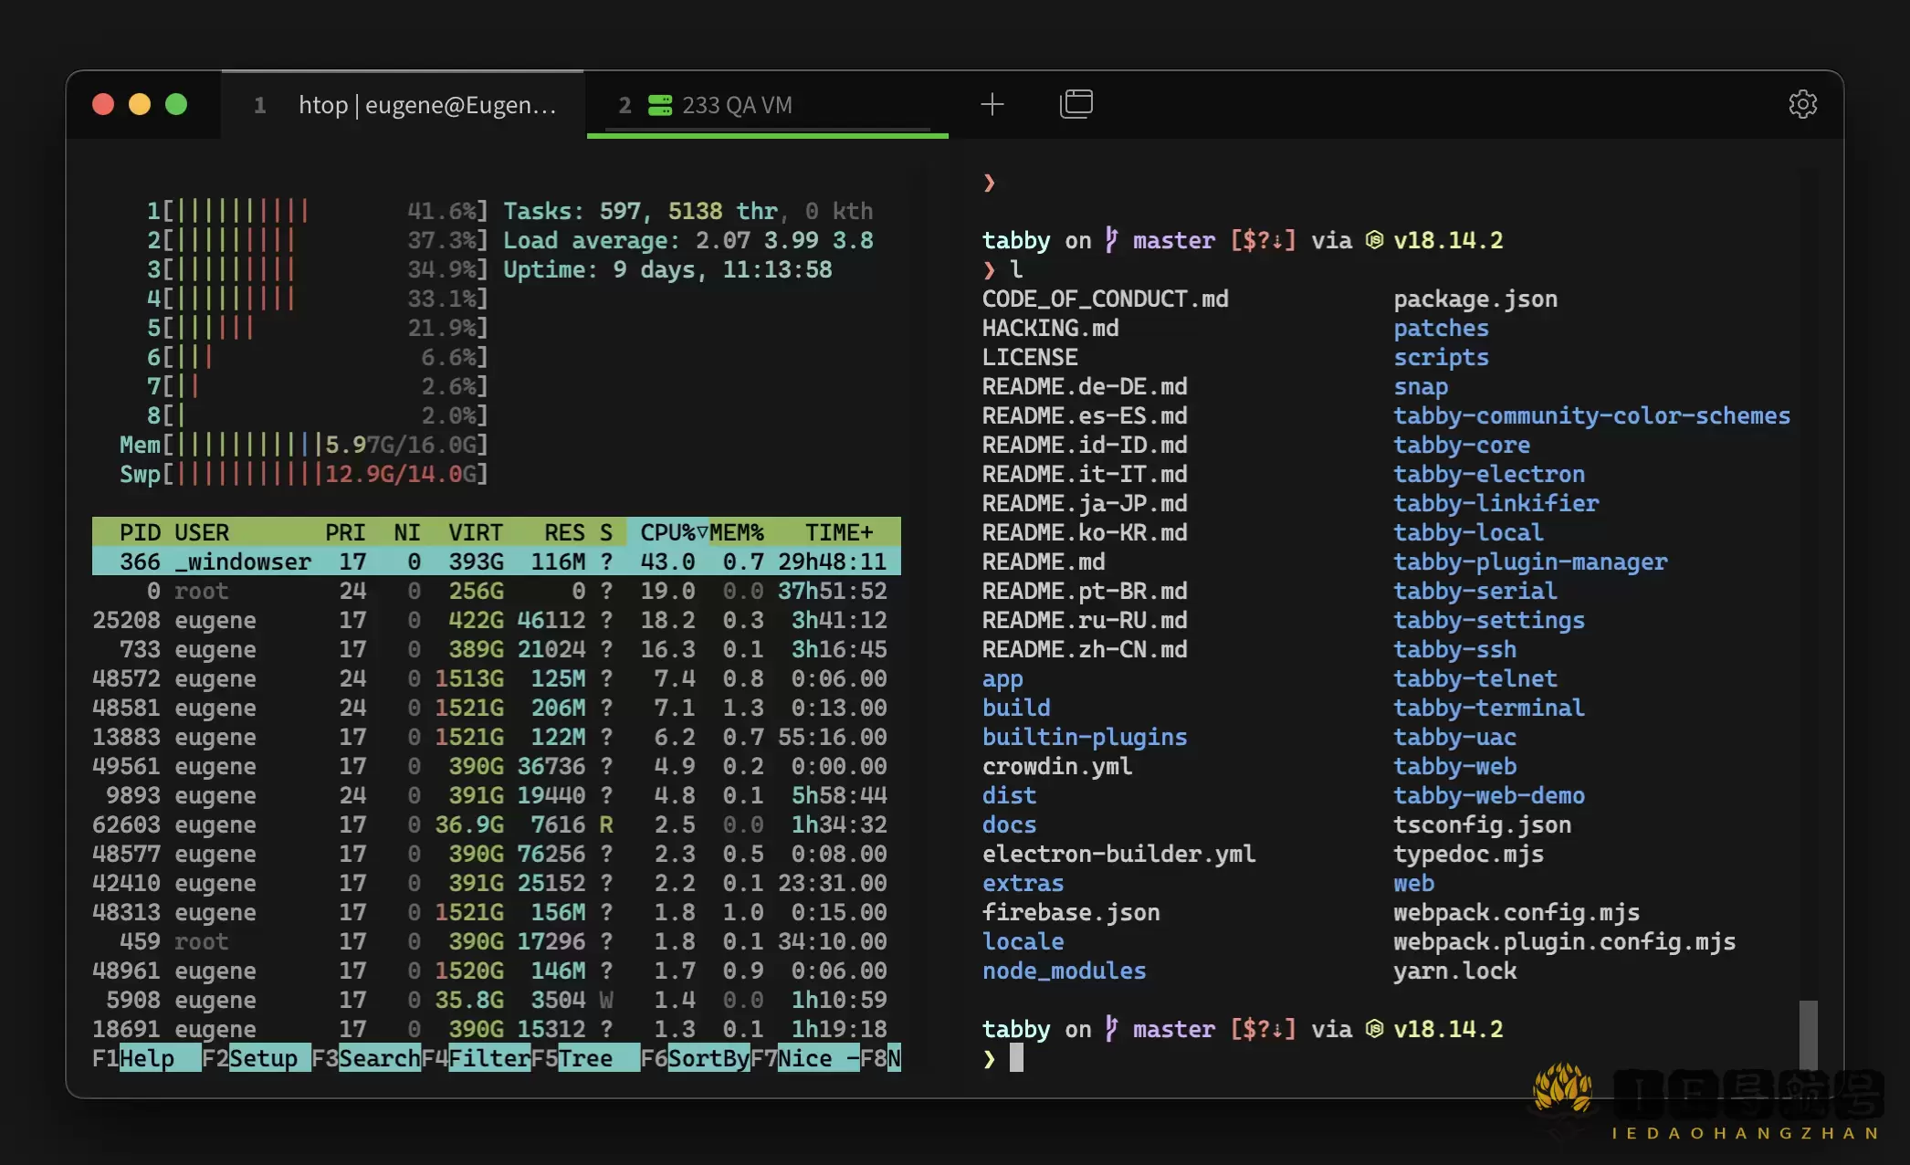Click the tabby-community-color-schemes directory
The width and height of the screenshot is (1910, 1165).
point(1591,415)
